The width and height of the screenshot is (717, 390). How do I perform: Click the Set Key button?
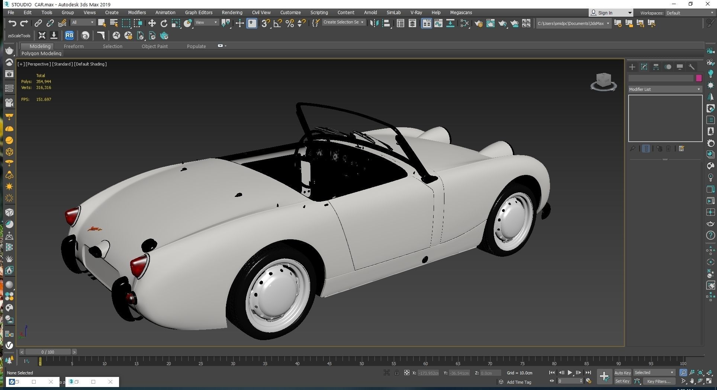(x=623, y=381)
